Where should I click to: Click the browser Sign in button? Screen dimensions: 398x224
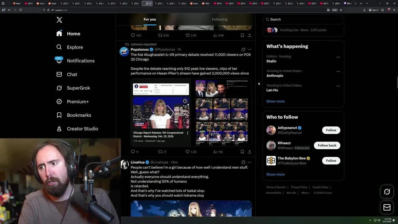[373, 10]
